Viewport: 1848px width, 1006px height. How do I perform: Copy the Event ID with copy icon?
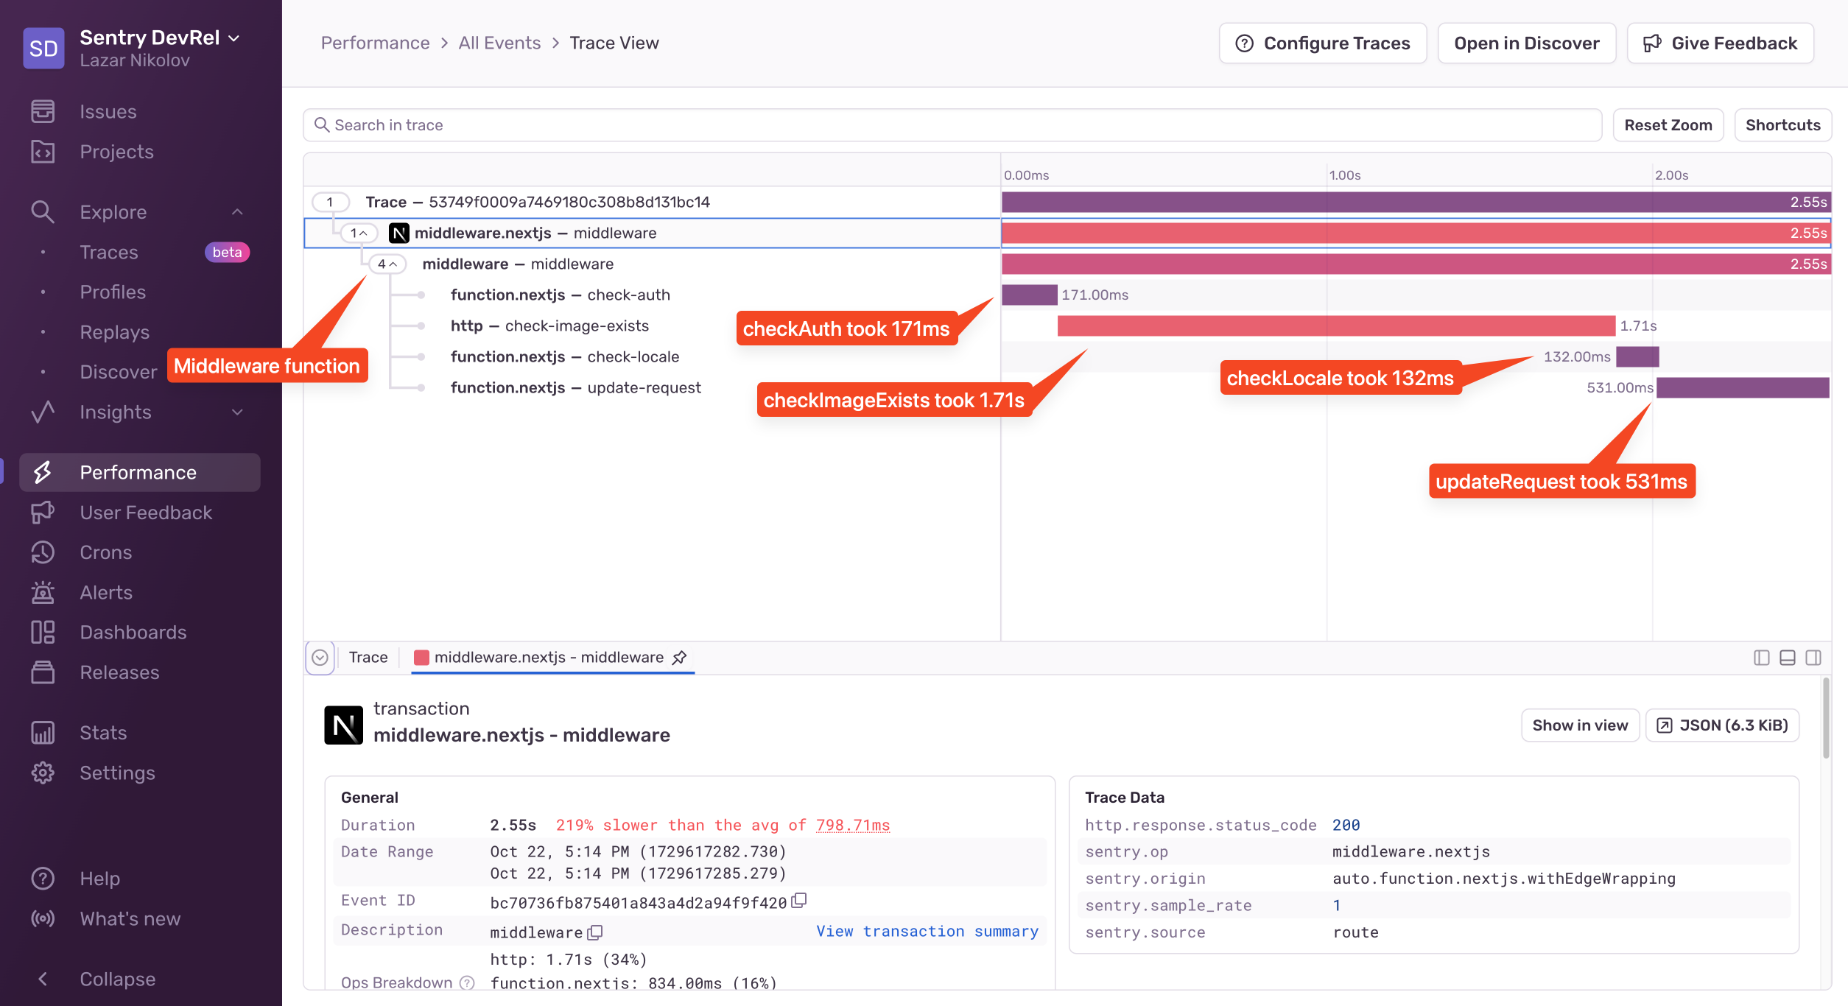tap(799, 901)
